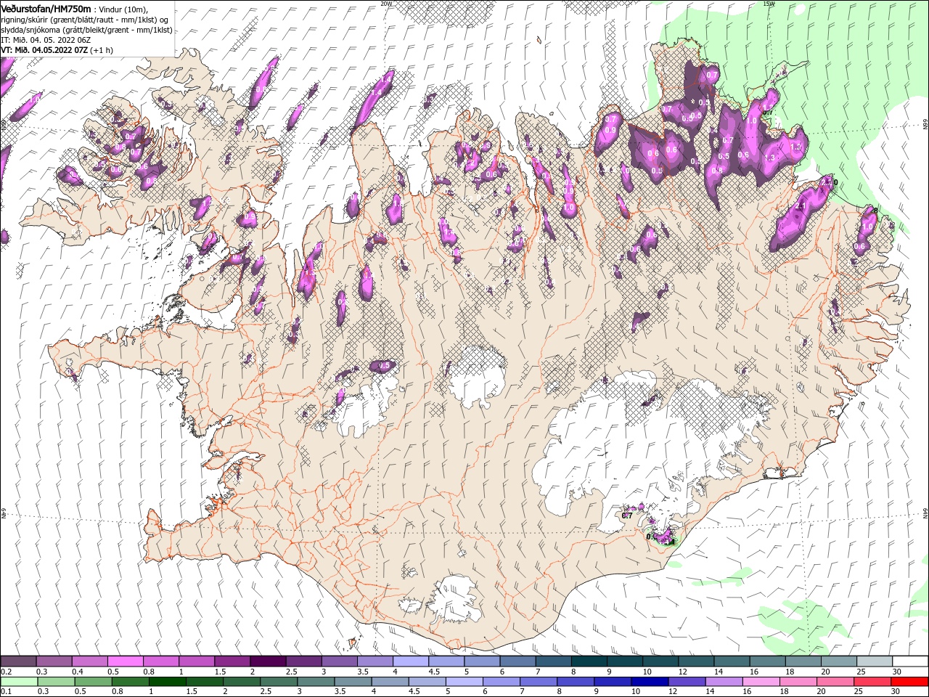This screenshot has width=929, height=697.
Task: Pick bottom-row darkest green swatch between 1 and 1.5
Action: (x=167, y=682)
